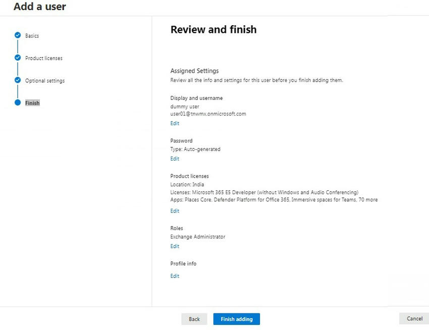Return to the Optional settings step
Image resolution: width=429 pixels, height=330 pixels.
[45, 80]
